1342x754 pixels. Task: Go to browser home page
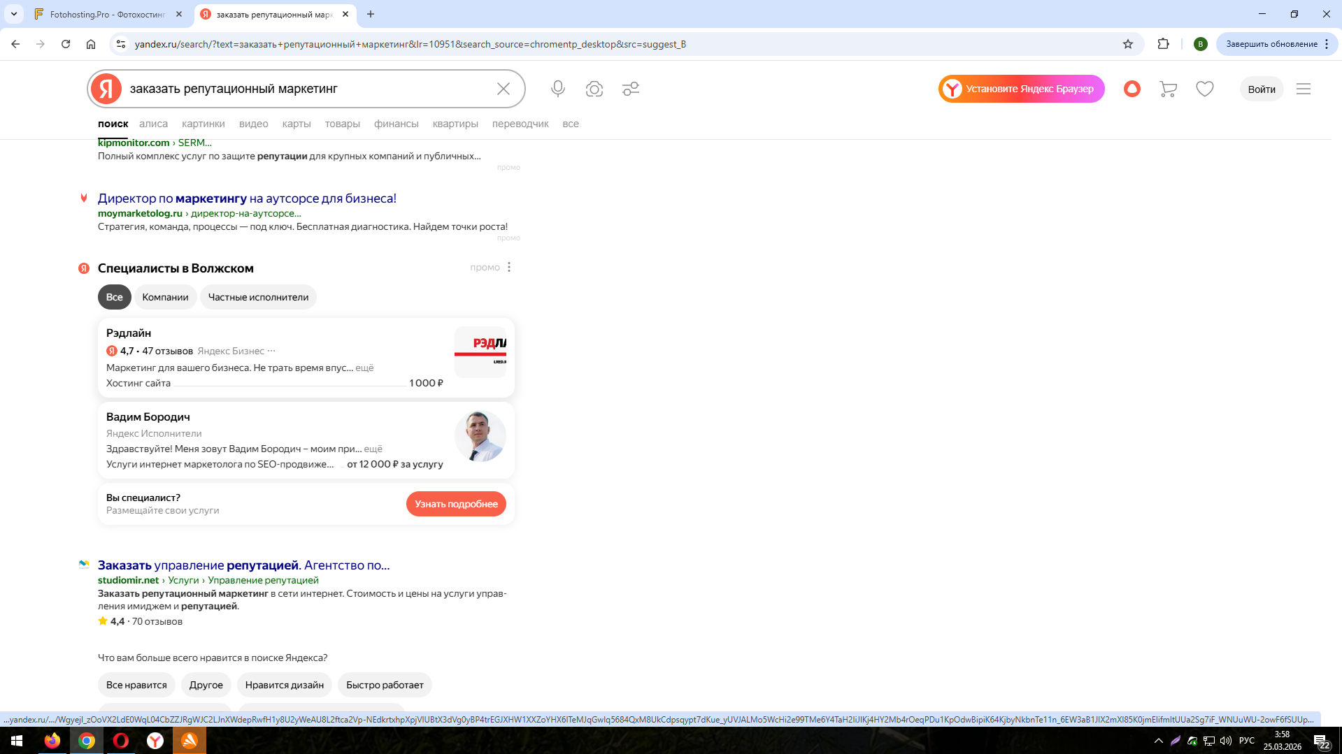point(91,44)
